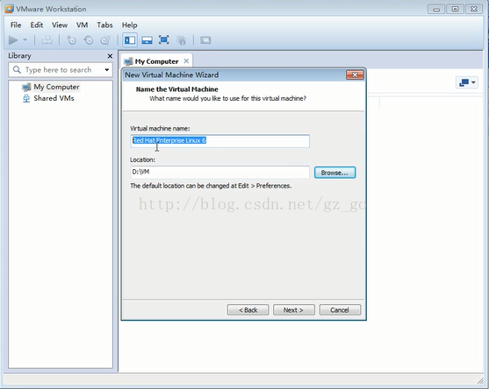Click the Virtual machine name field
This screenshot has width=489, height=389.
point(219,141)
